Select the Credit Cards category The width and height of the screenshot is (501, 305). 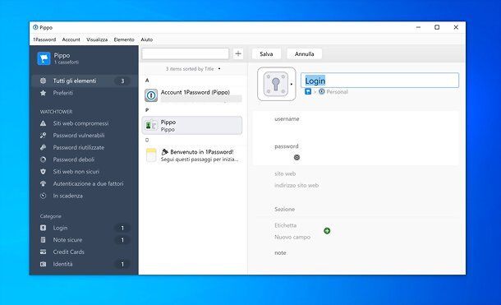(84, 252)
